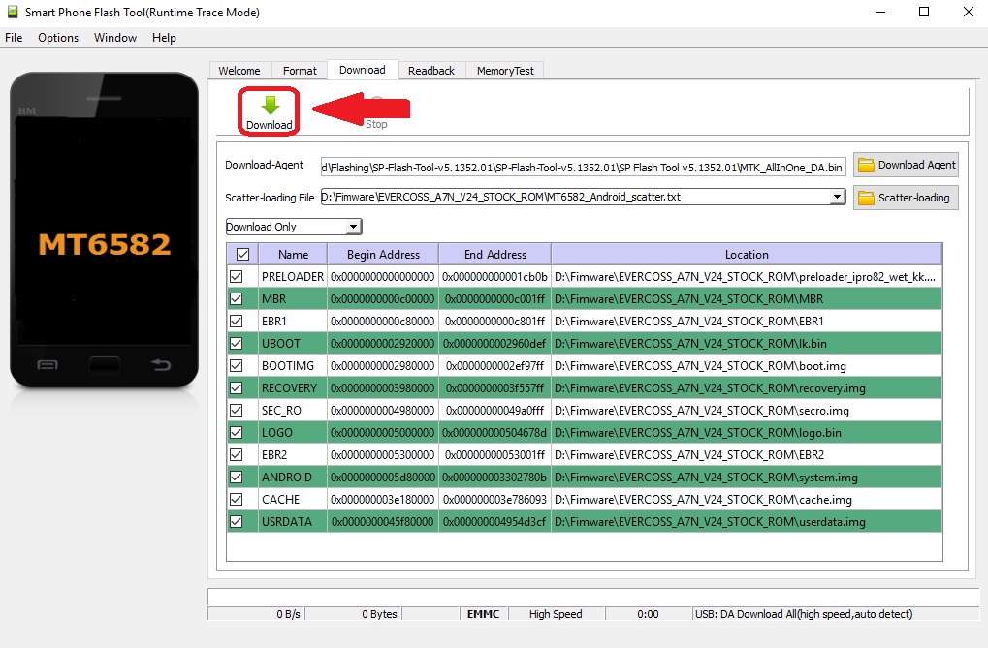Select the system.img location cell
The height and width of the screenshot is (648, 988).
click(x=747, y=478)
